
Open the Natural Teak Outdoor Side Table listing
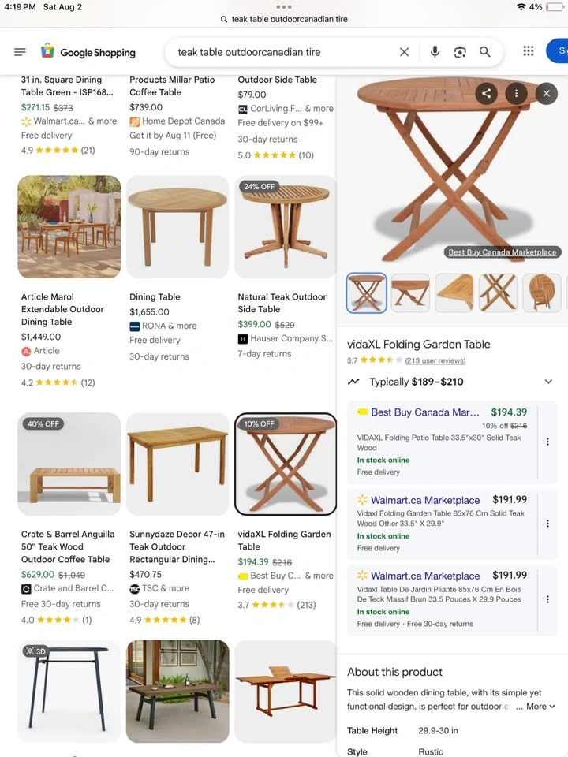[282, 303]
